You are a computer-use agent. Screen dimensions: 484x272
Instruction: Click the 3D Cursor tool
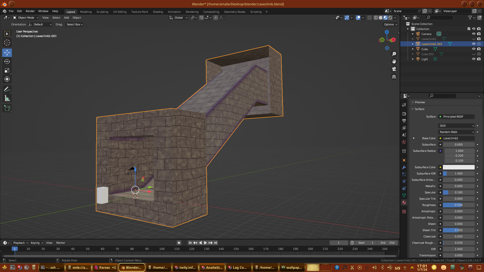point(7,43)
